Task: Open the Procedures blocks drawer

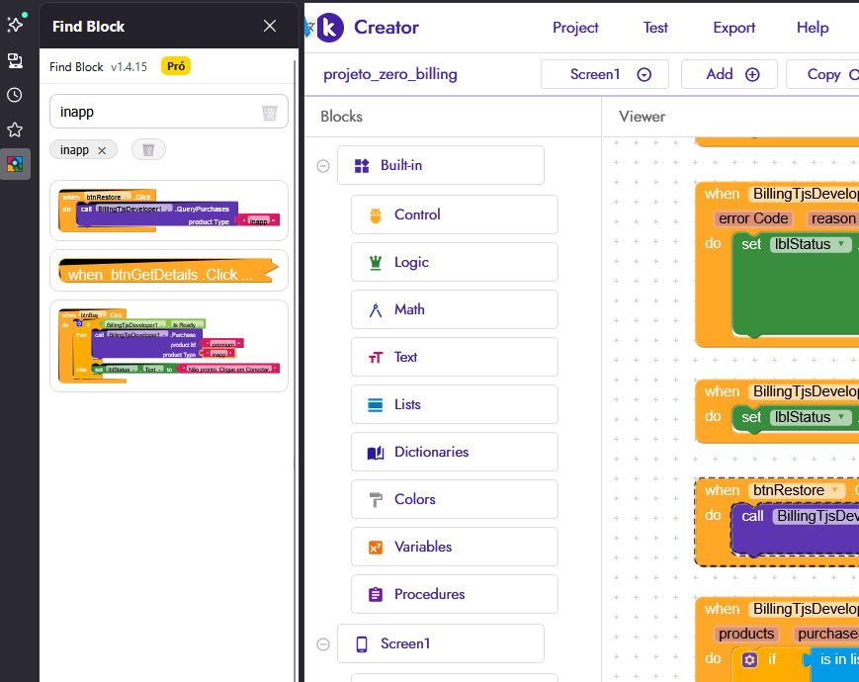Action: click(x=454, y=594)
